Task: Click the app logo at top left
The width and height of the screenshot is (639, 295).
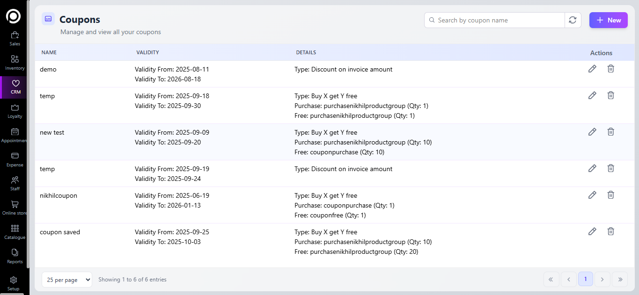Action: click(x=14, y=16)
